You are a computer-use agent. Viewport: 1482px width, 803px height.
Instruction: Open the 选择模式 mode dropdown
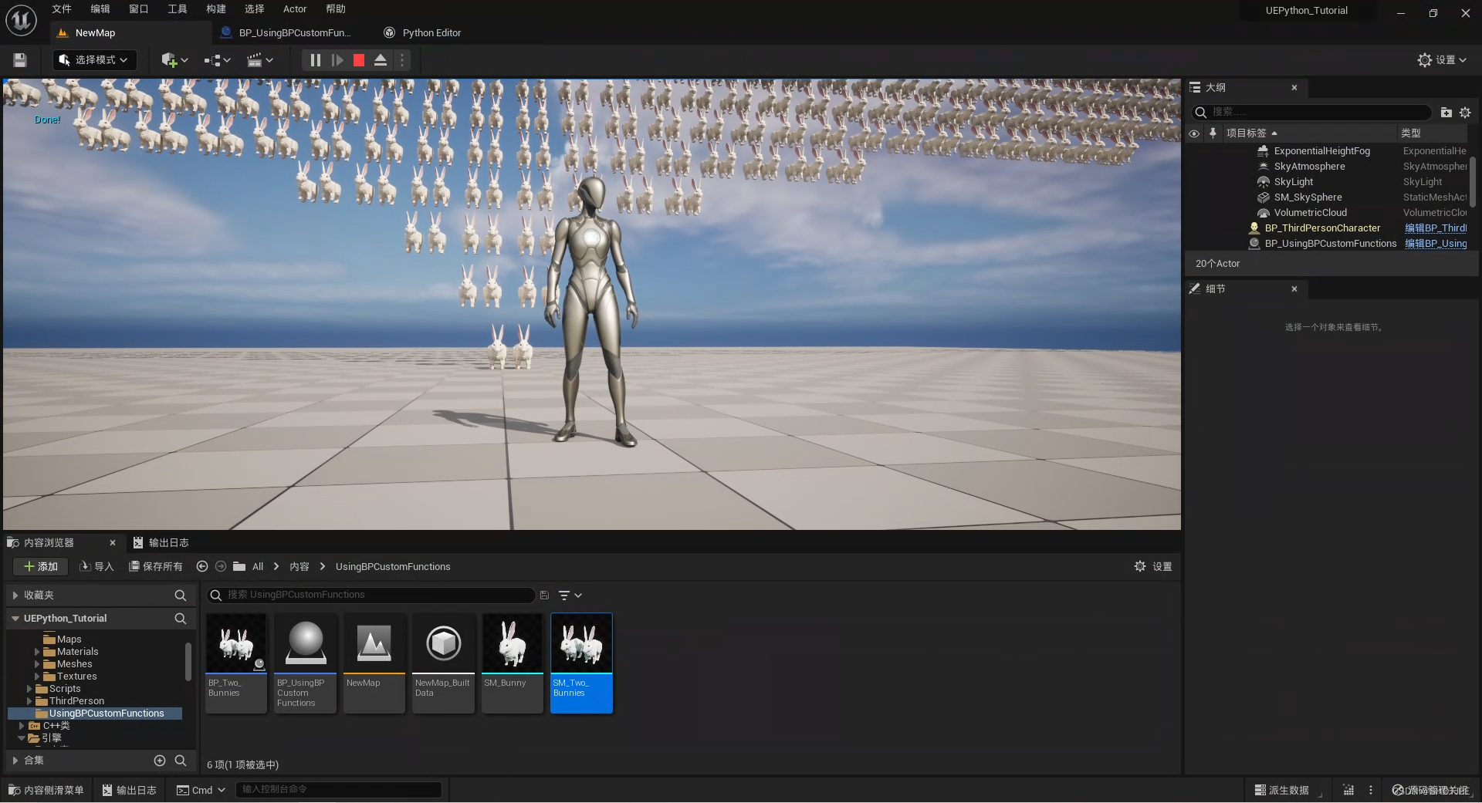pyautogui.click(x=94, y=60)
